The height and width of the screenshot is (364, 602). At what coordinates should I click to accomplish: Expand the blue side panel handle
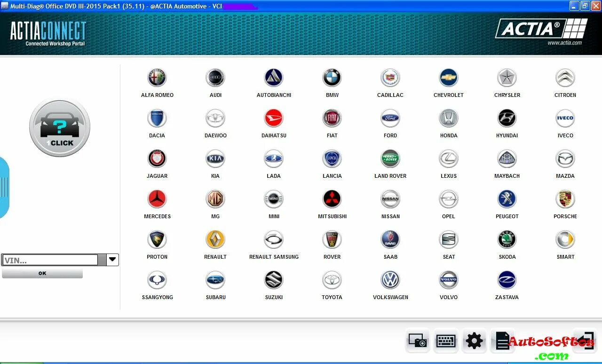pos(4,187)
